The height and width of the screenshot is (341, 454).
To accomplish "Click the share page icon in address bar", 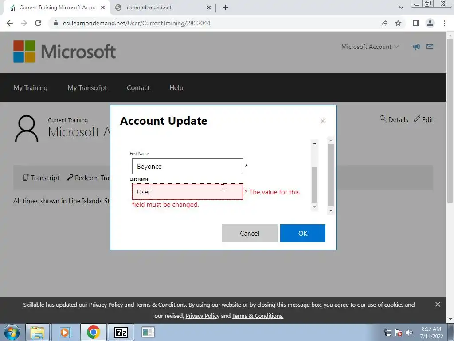I will click(384, 23).
